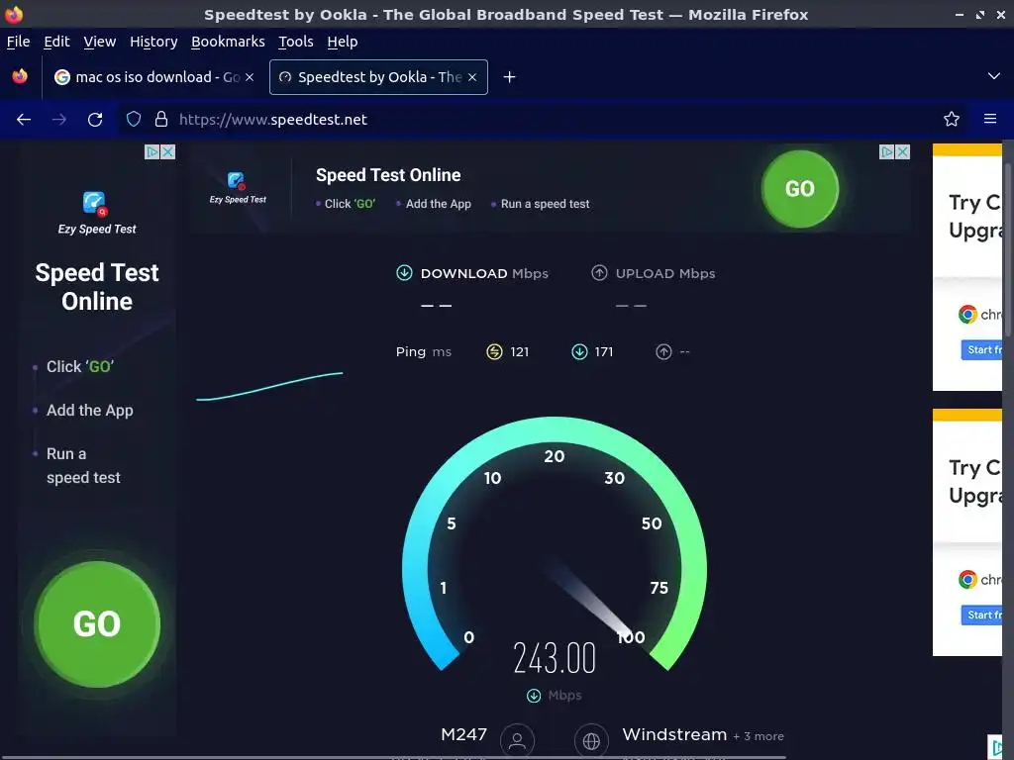The width and height of the screenshot is (1014, 760).
Task: Click the forward navigation arrow
Action: (59, 120)
